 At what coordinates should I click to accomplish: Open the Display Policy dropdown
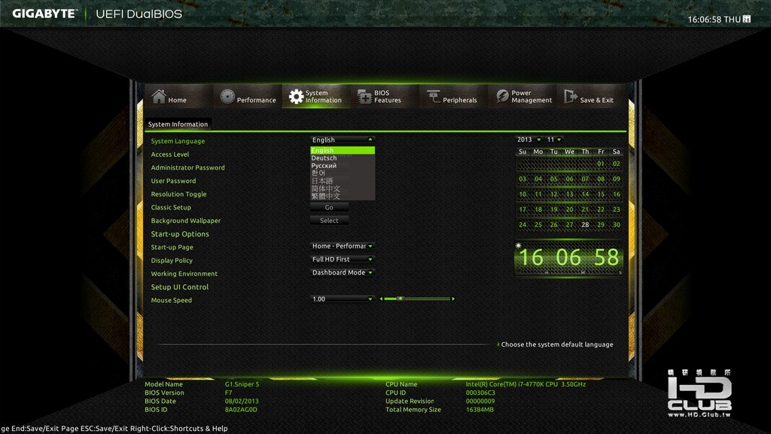[x=343, y=259]
